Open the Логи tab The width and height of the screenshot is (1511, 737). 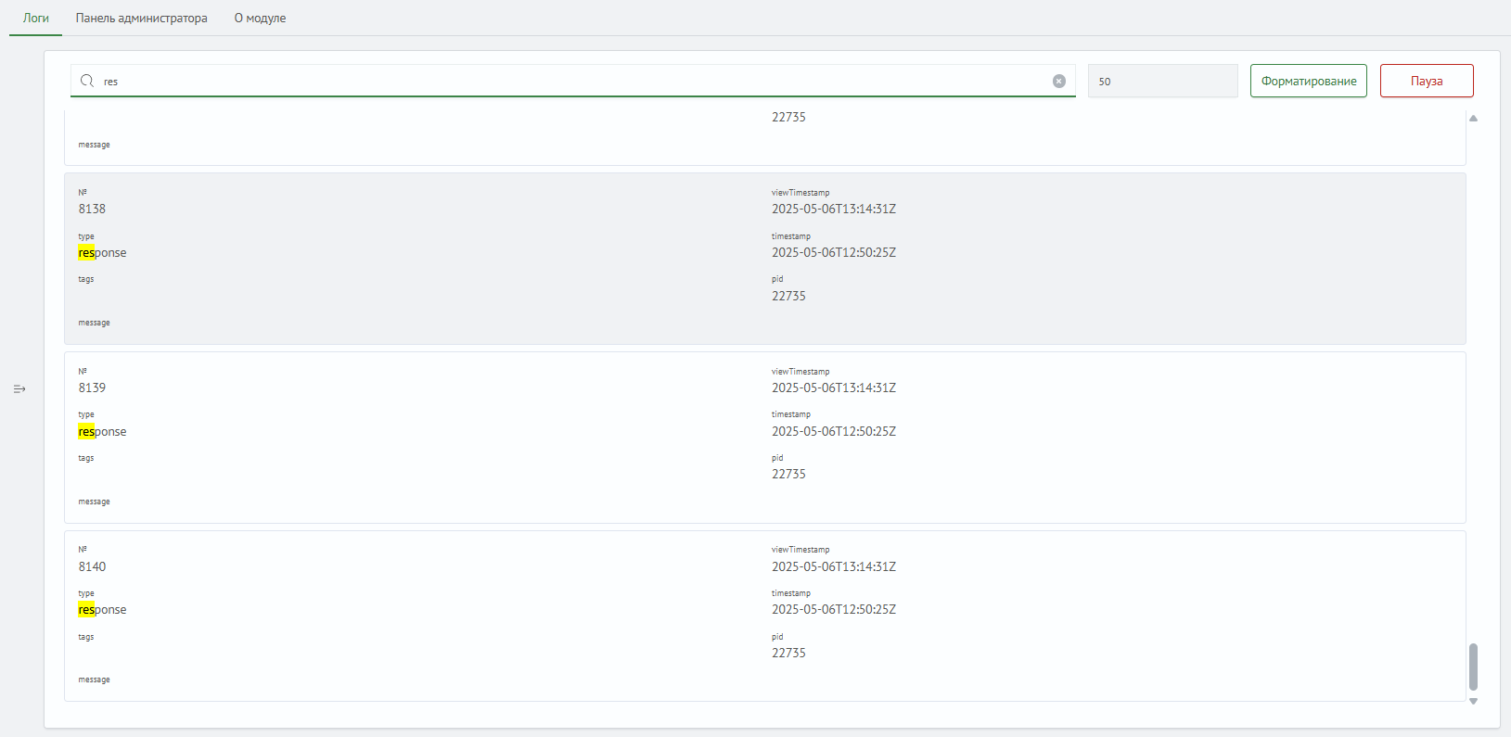click(36, 19)
